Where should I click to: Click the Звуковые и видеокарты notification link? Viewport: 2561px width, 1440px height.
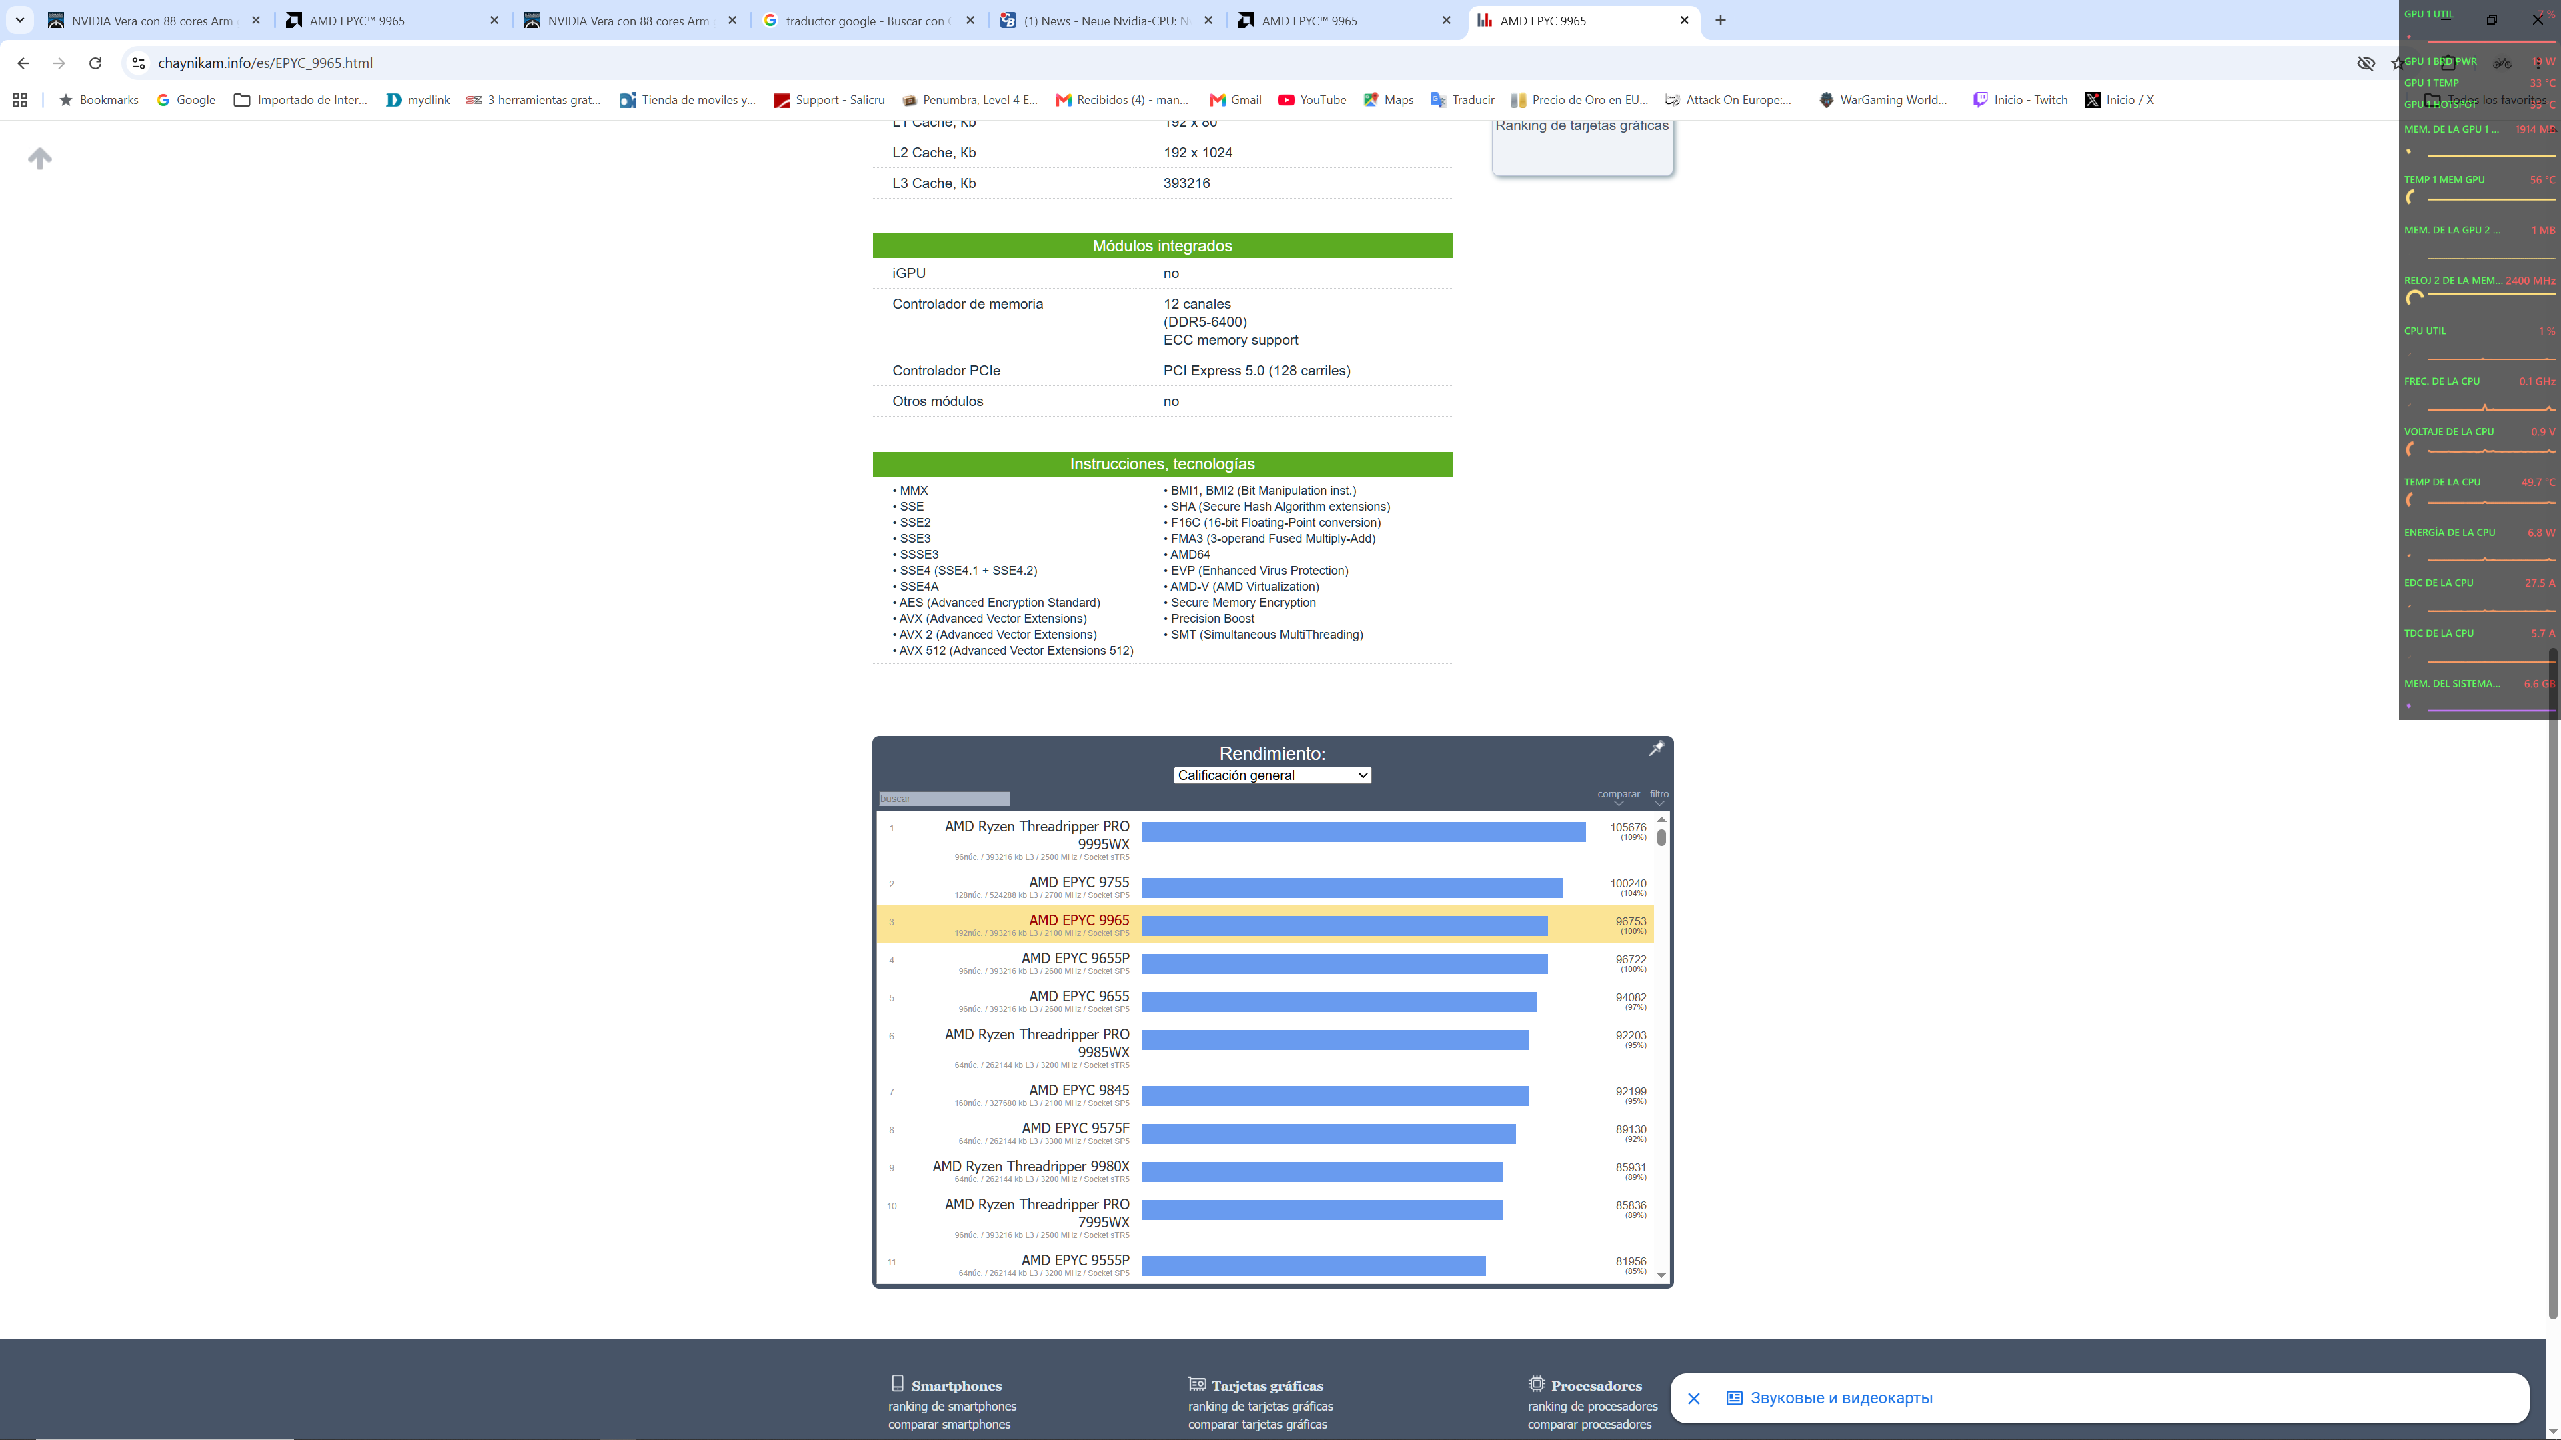click(1841, 1398)
